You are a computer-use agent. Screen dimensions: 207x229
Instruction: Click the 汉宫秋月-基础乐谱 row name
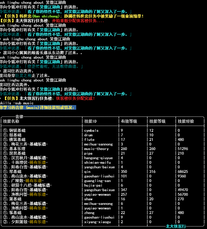[29, 158]
